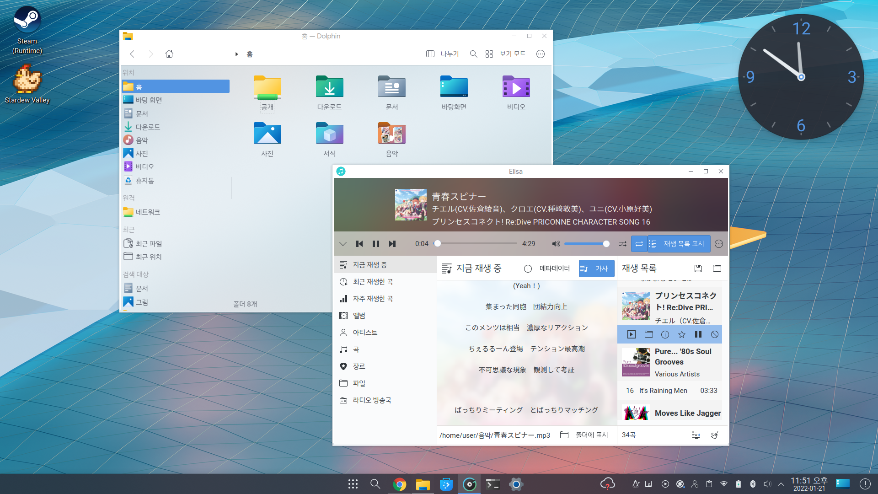Select the 서식 folder in Dolphin
The height and width of the screenshot is (494, 878).
(330, 139)
